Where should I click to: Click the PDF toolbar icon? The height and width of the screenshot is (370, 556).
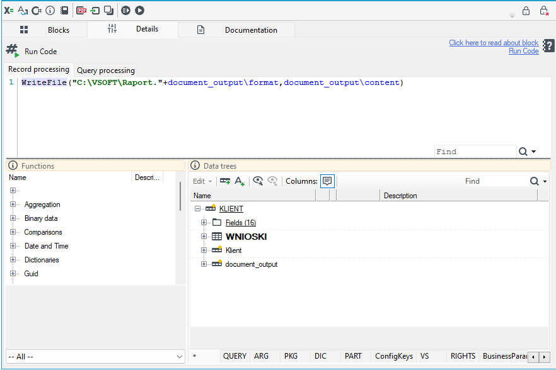pyautogui.click(x=81, y=11)
